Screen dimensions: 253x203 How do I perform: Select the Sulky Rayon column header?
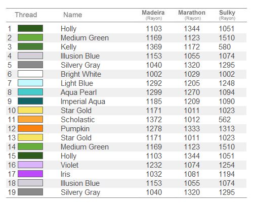click(x=227, y=15)
